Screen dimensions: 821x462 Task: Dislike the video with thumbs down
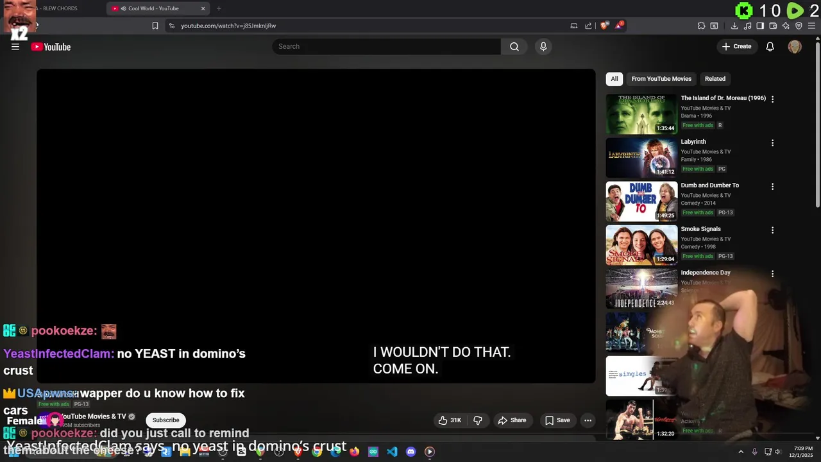478,420
